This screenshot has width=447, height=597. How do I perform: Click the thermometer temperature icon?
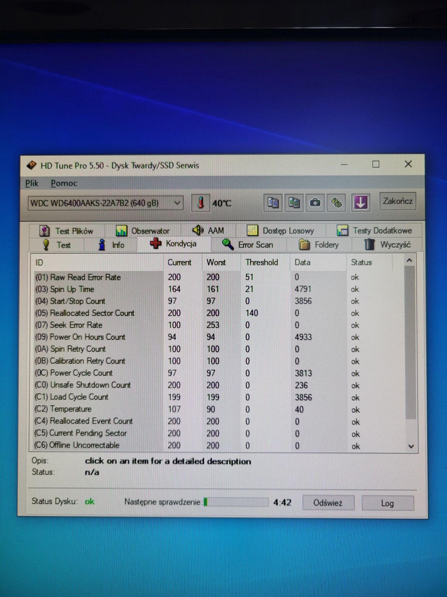click(x=201, y=203)
